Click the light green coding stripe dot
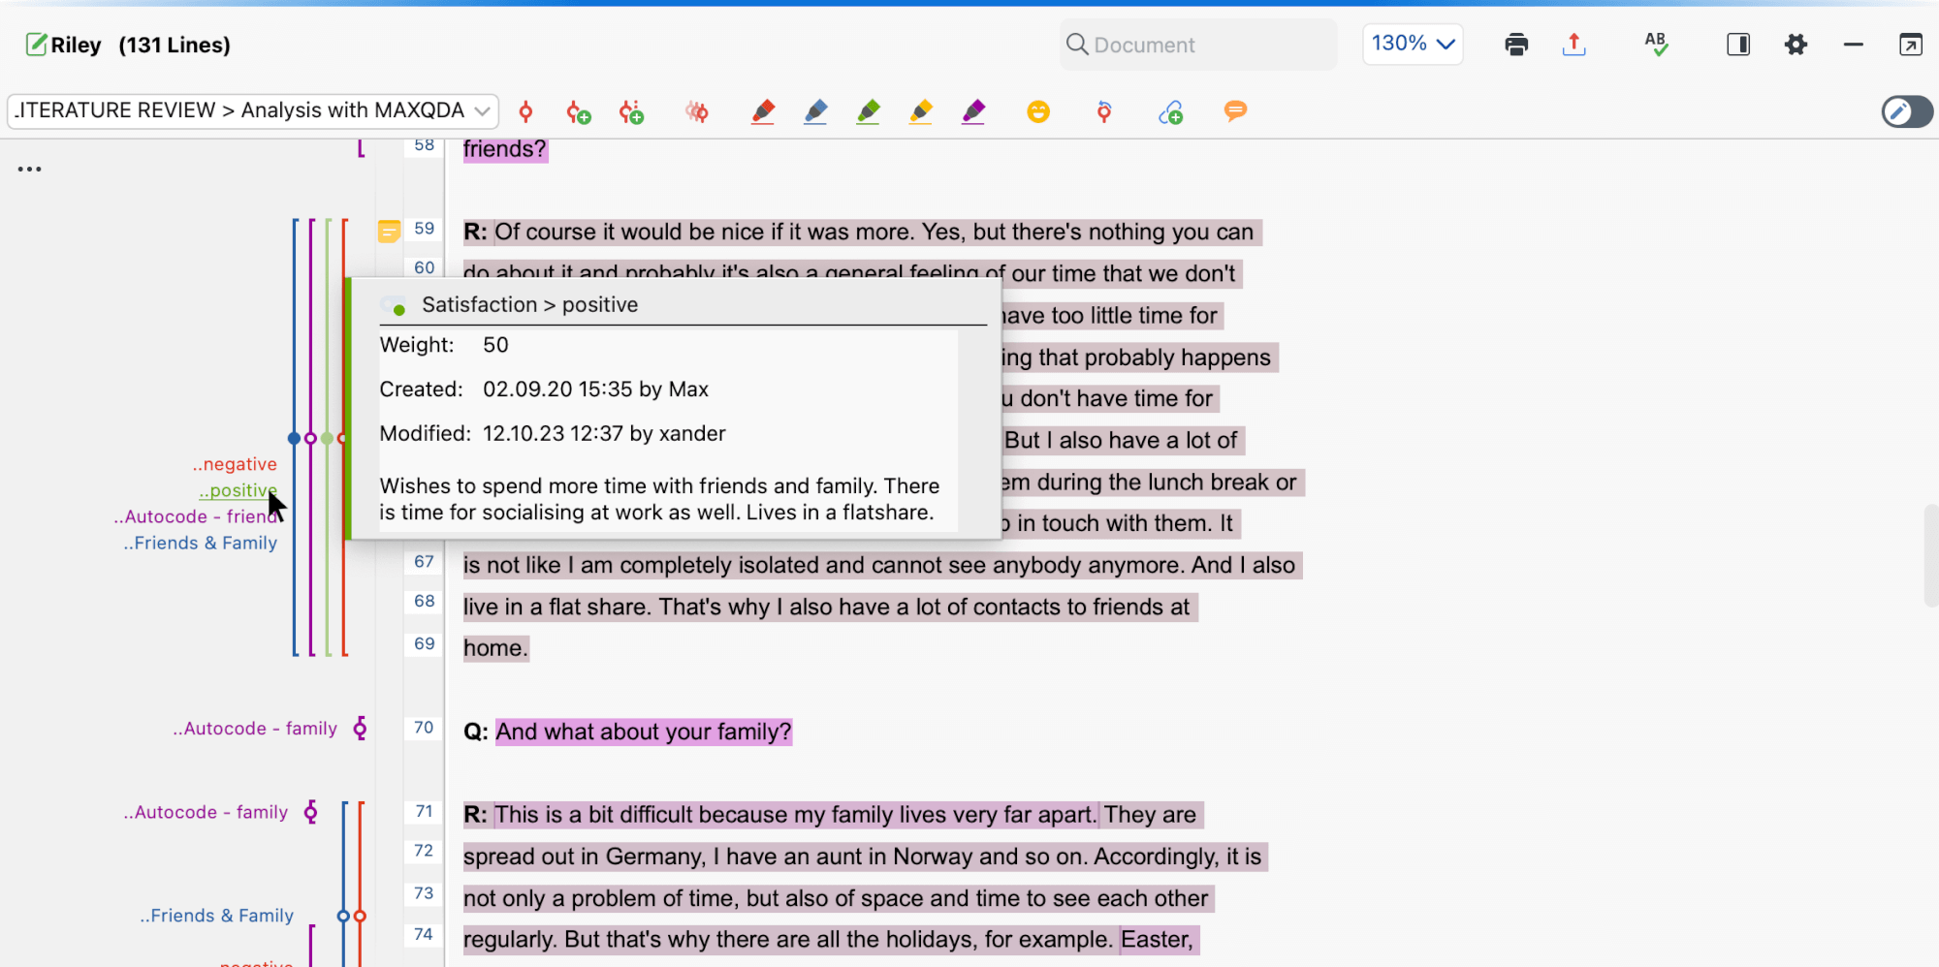 tap(327, 438)
